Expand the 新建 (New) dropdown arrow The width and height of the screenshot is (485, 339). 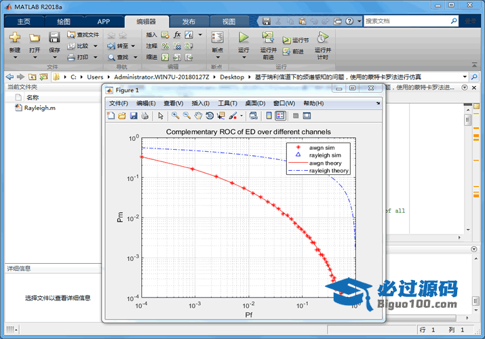tap(15, 57)
